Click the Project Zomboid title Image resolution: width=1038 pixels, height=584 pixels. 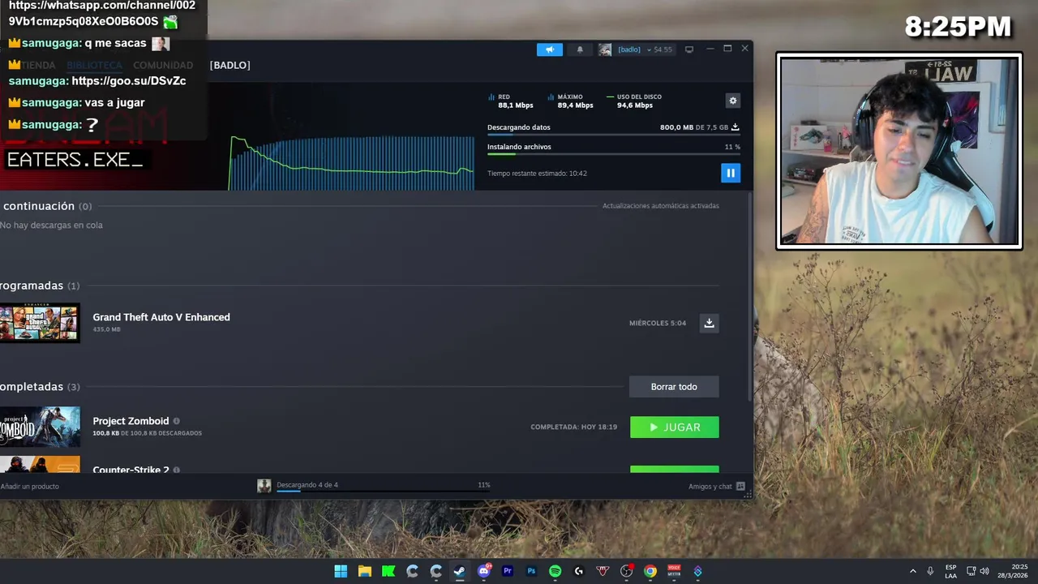131,421
